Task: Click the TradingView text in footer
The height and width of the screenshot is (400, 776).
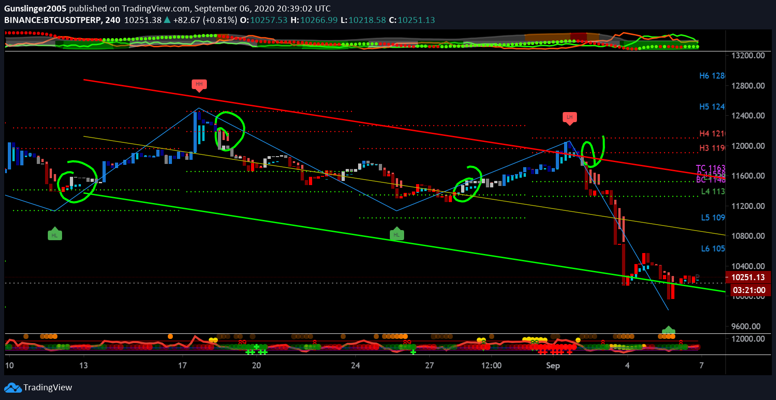Action: pos(48,388)
